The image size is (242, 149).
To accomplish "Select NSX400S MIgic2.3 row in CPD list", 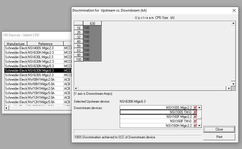I will point(38,48).
